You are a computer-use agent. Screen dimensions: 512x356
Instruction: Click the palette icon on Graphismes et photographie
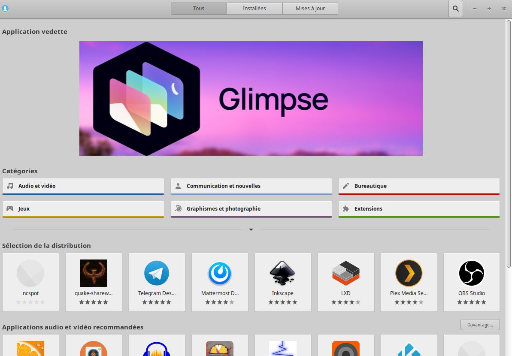pos(178,208)
